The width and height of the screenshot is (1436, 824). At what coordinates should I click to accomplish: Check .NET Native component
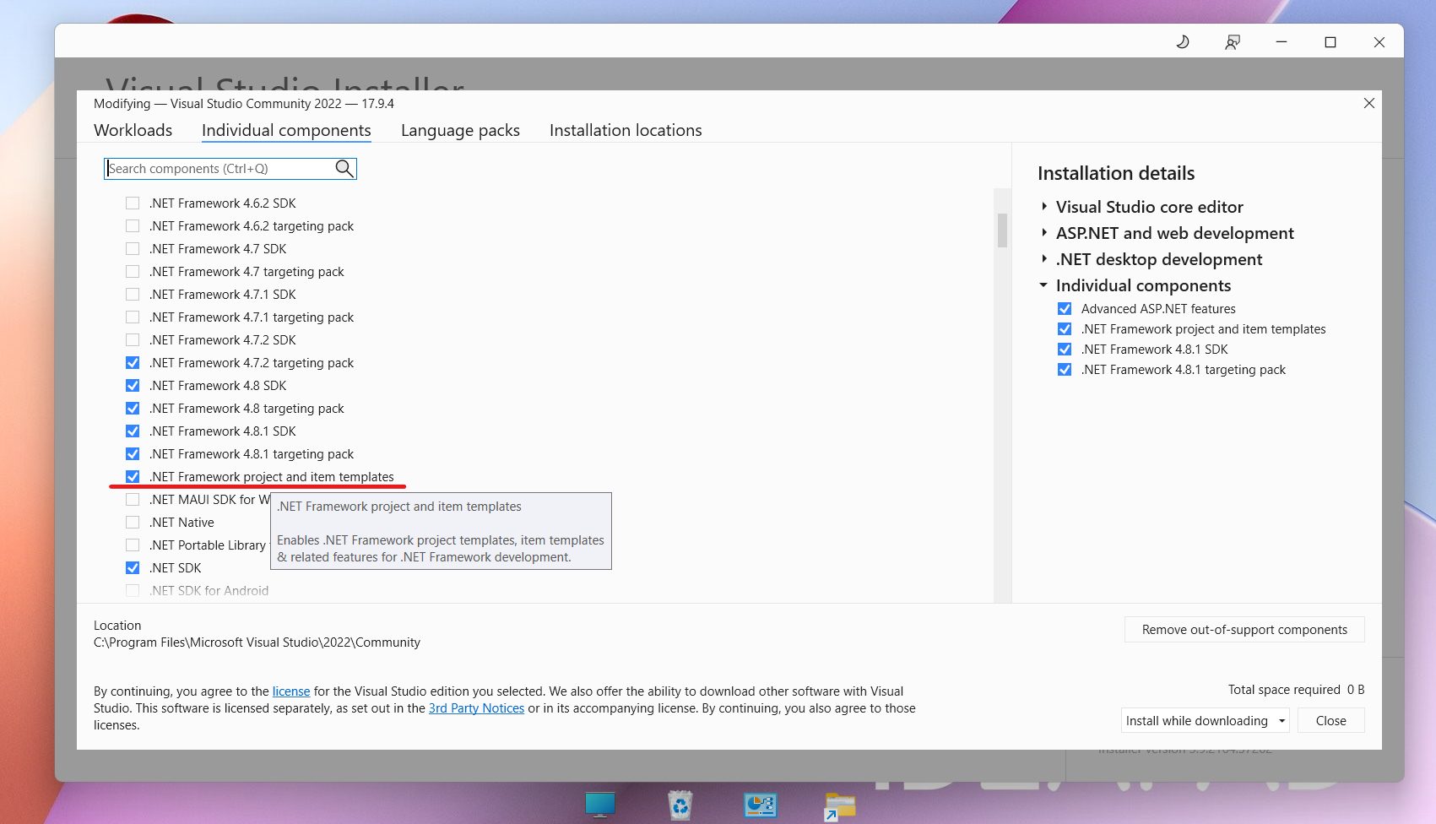[133, 523]
